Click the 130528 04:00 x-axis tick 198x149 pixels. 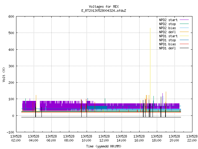click(x=34, y=138)
